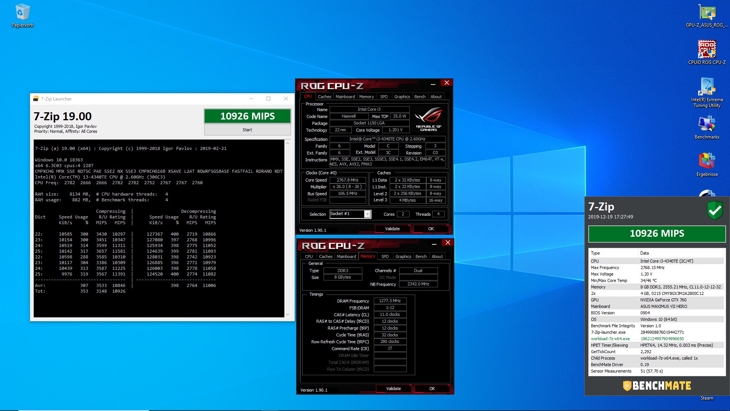Click the NB Frequency 2342.0 MHz field

(x=418, y=284)
